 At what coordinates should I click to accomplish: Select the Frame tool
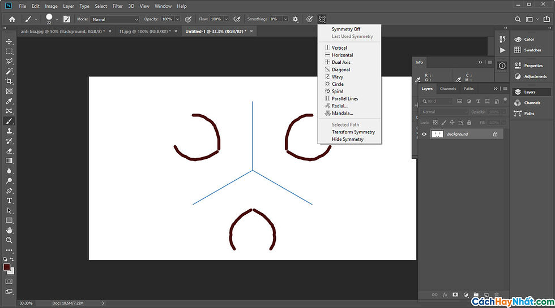9,91
